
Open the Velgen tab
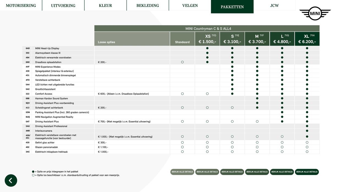click(x=190, y=5)
